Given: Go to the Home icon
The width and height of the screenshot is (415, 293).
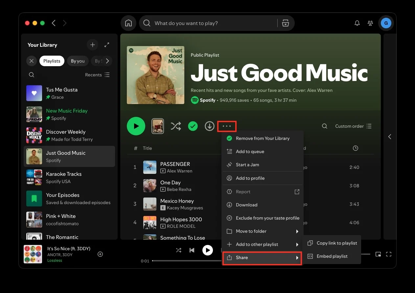Looking at the screenshot, I should click(128, 23).
